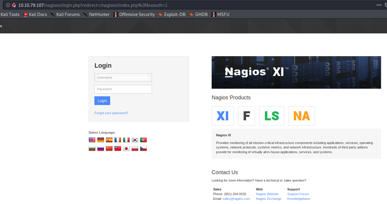Choose the Japanese flag language icon
This screenshot has height=204, width=387.
coord(126,148)
